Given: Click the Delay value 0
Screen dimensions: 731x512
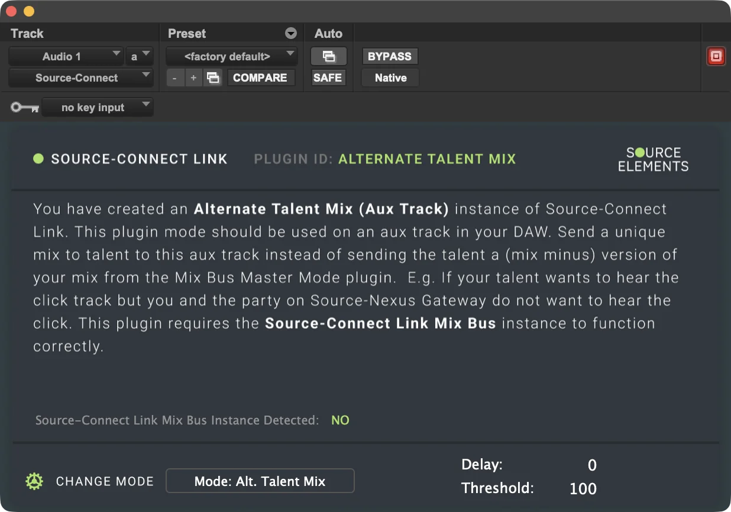Looking at the screenshot, I should point(592,465).
